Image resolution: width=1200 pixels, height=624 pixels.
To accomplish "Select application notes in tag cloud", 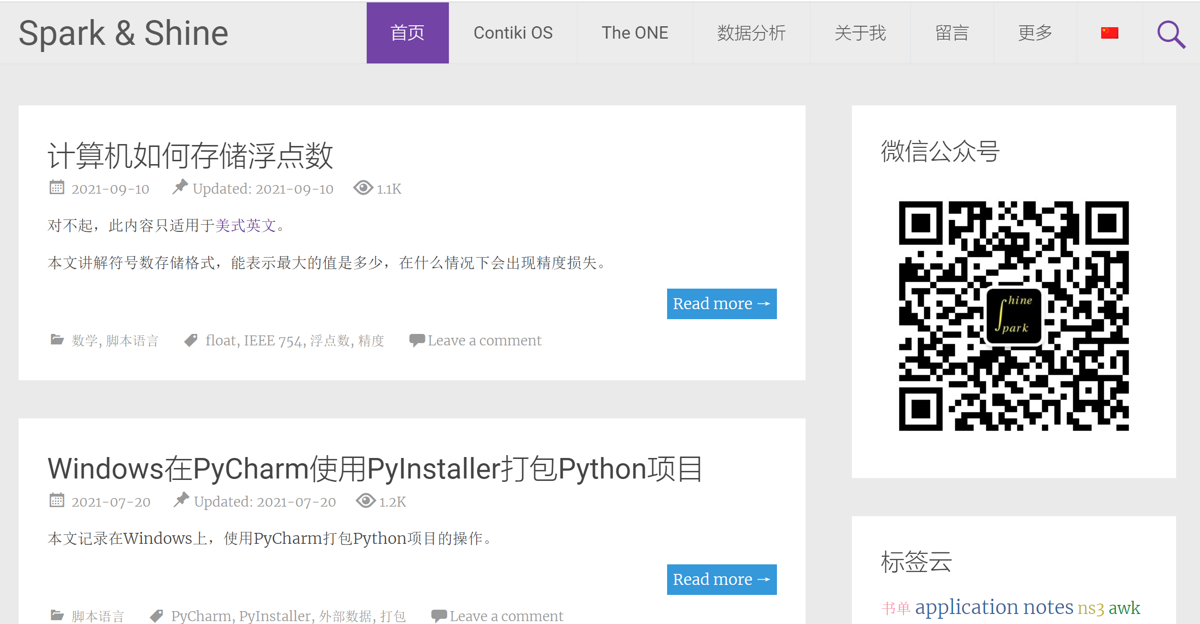I will [994, 607].
